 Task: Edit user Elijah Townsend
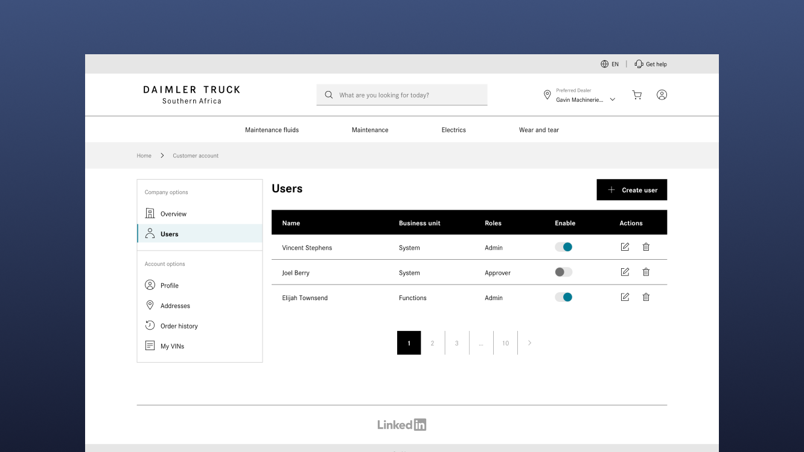625,297
